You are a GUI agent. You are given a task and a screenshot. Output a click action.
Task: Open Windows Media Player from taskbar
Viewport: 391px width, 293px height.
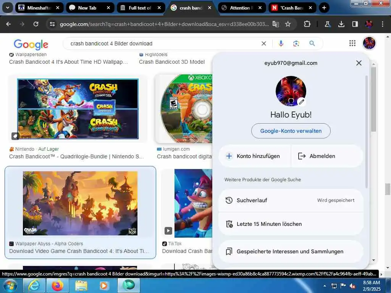[x=105, y=285]
